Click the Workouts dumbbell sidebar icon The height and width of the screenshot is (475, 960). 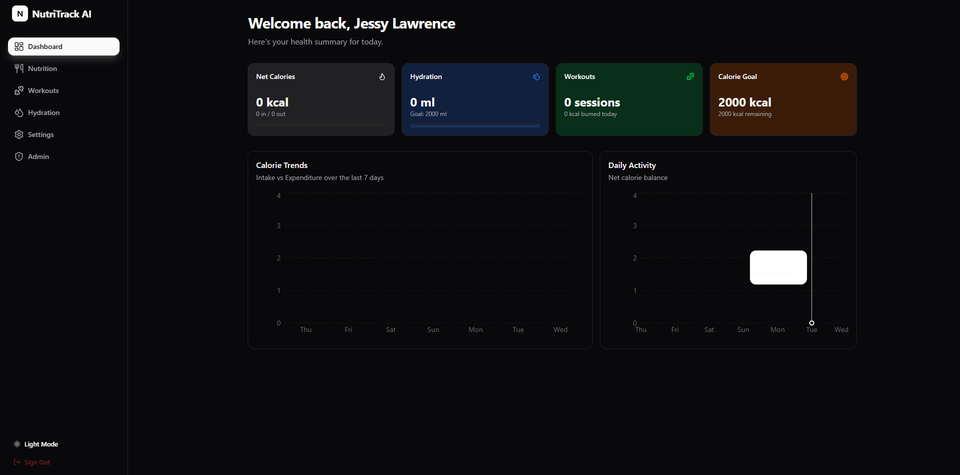19,90
